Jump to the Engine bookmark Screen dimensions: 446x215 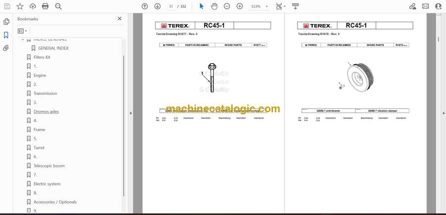40,76
